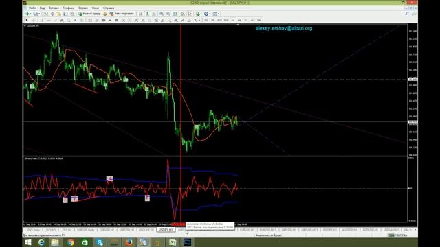Set timeframe to M5
Image resolution: width=440 pixels, height=247 pixels.
pyautogui.click(x=212, y=20)
